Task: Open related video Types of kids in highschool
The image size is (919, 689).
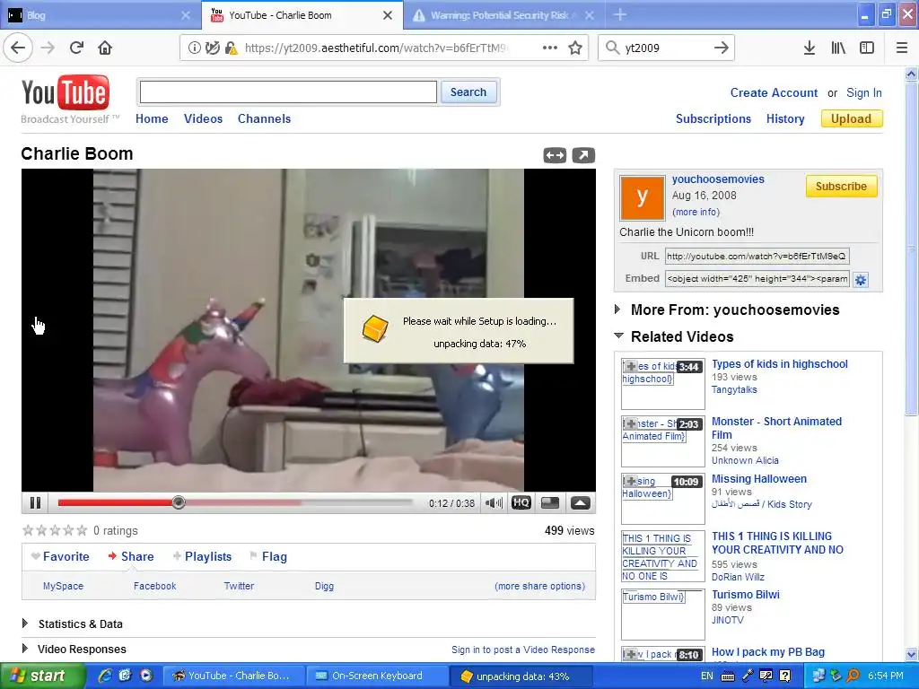Action: pos(780,364)
